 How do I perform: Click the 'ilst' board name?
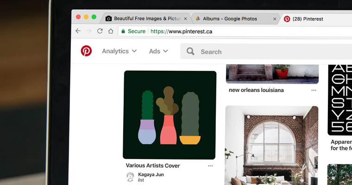141,180
